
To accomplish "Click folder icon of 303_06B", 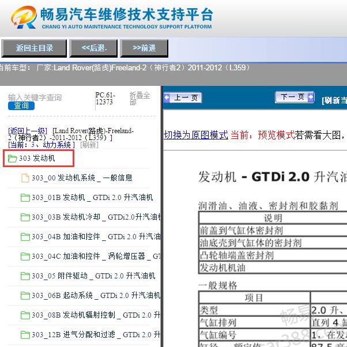I will point(25,296).
